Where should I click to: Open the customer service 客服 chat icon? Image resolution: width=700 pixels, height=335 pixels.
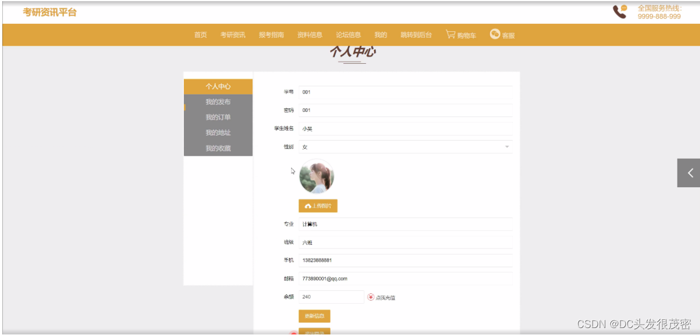click(x=495, y=34)
